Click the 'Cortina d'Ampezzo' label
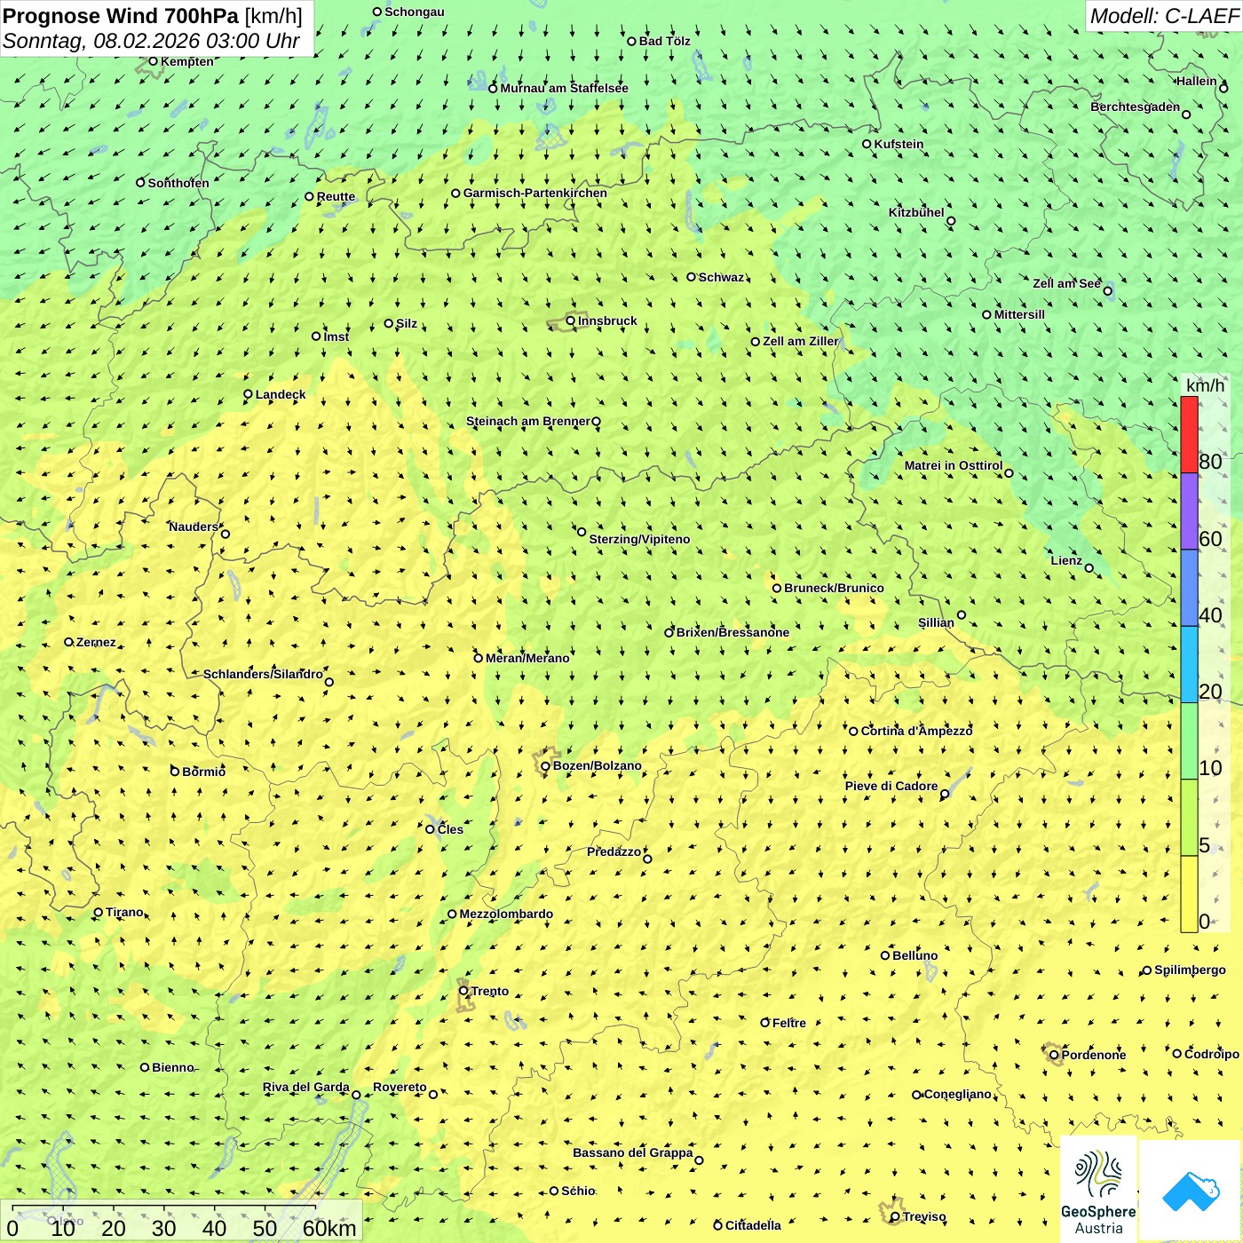The height and width of the screenshot is (1243, 1243). point(917,731)
